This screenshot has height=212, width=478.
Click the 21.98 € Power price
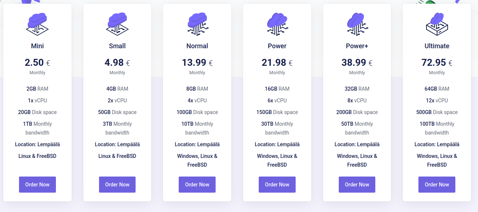[277, 63]
